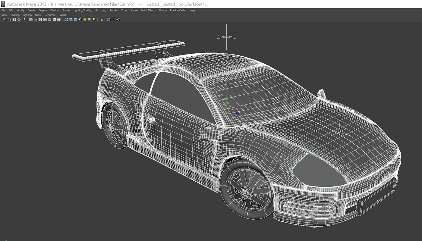Screen dimensions: 422x241
Task: Open the Pipeline Cache menu
Action: point(178,10)
